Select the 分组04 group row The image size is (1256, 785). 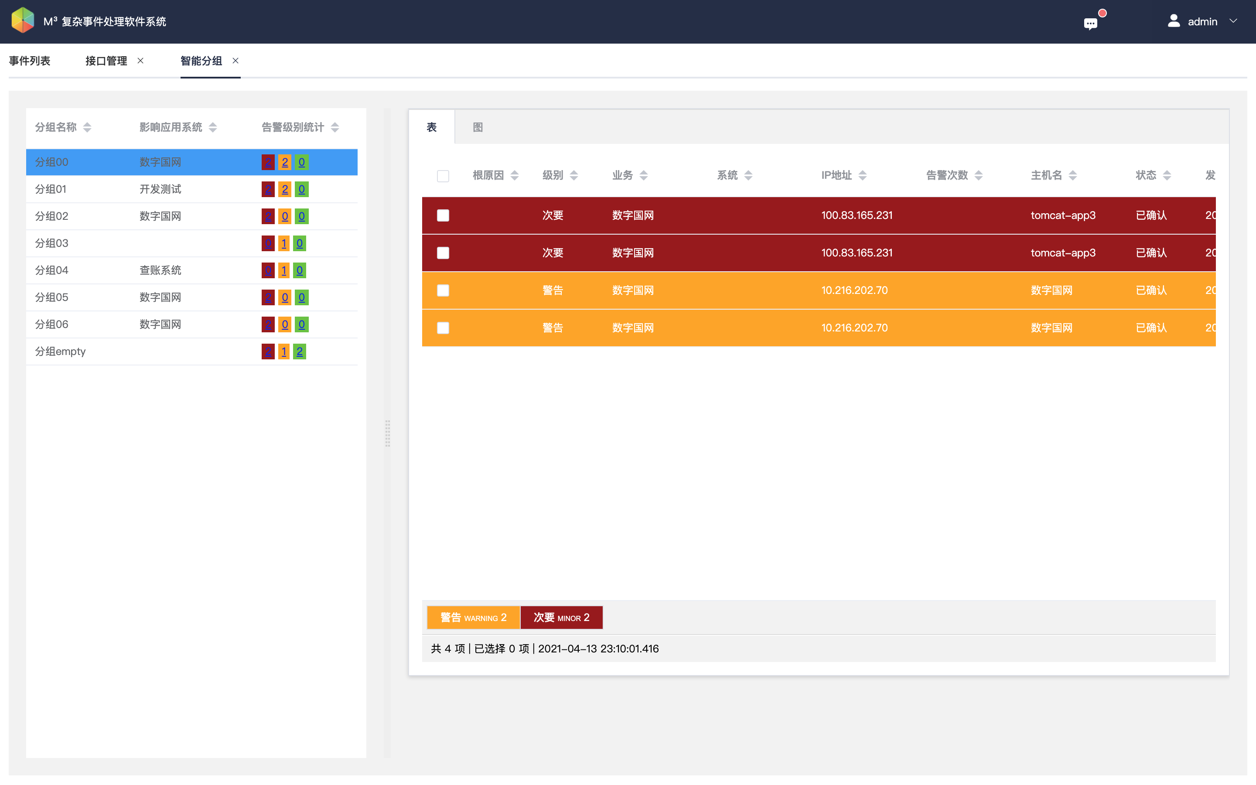click(x=191, y=270)
